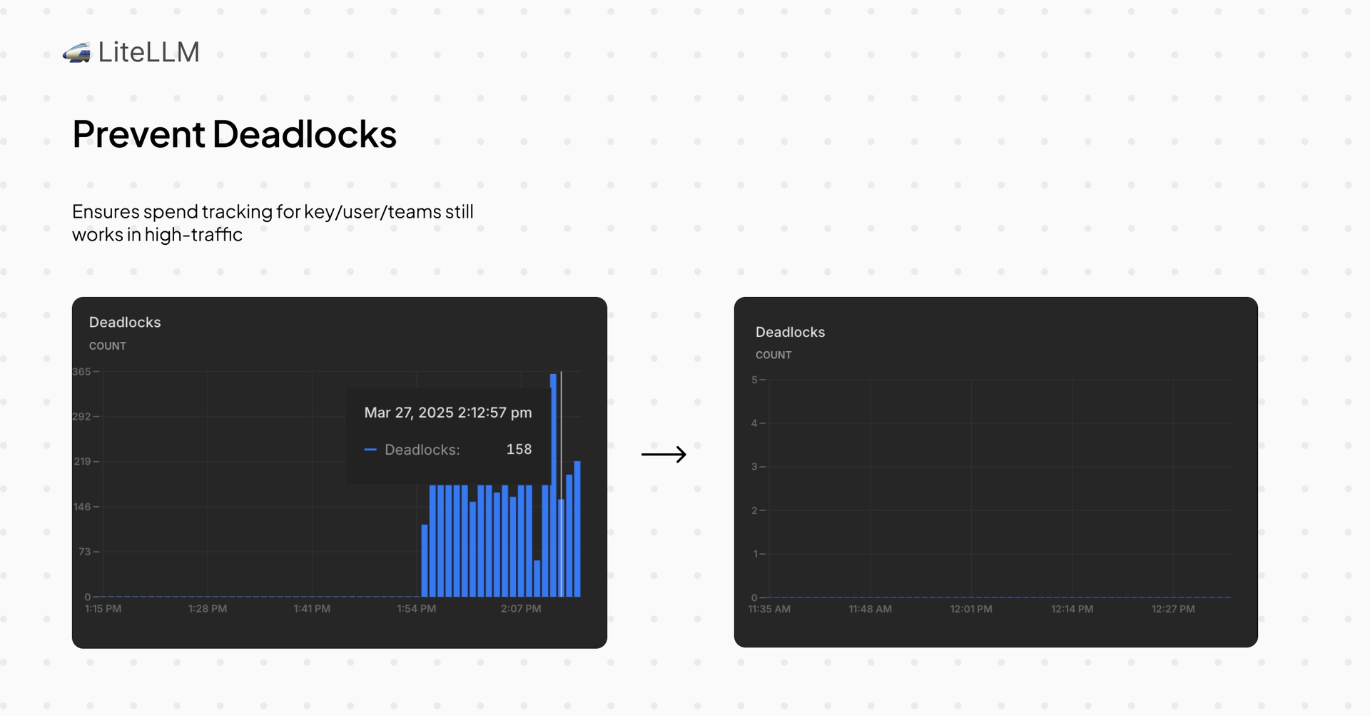Click the 11:35 AM x-axis label
The height and width of the screenshot is (716, 1370).
tap(769, 609)
